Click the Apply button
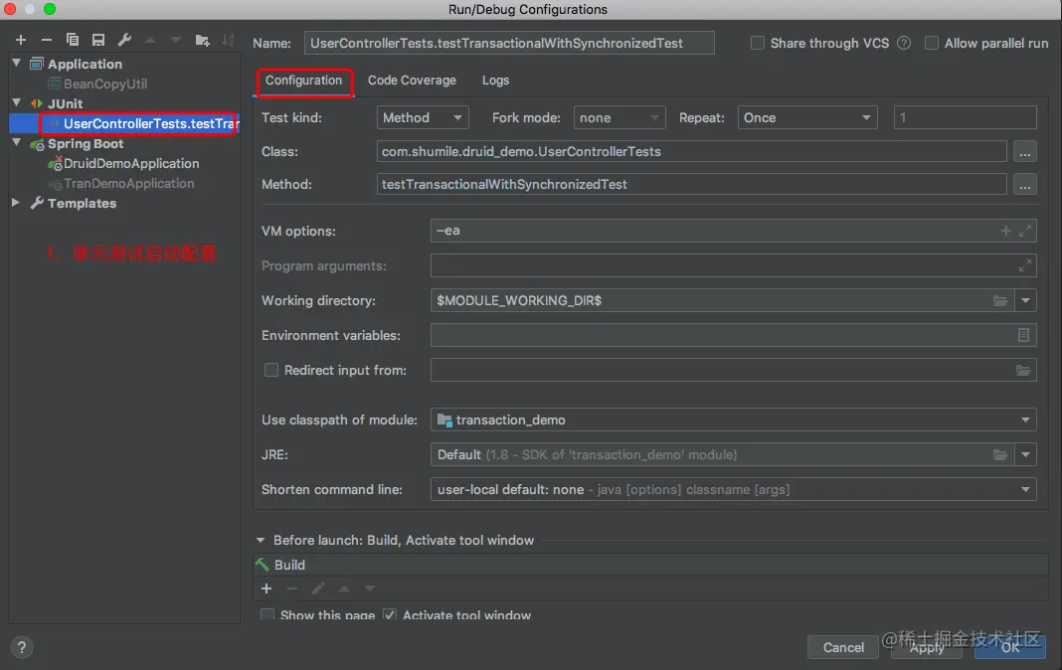 927,648
